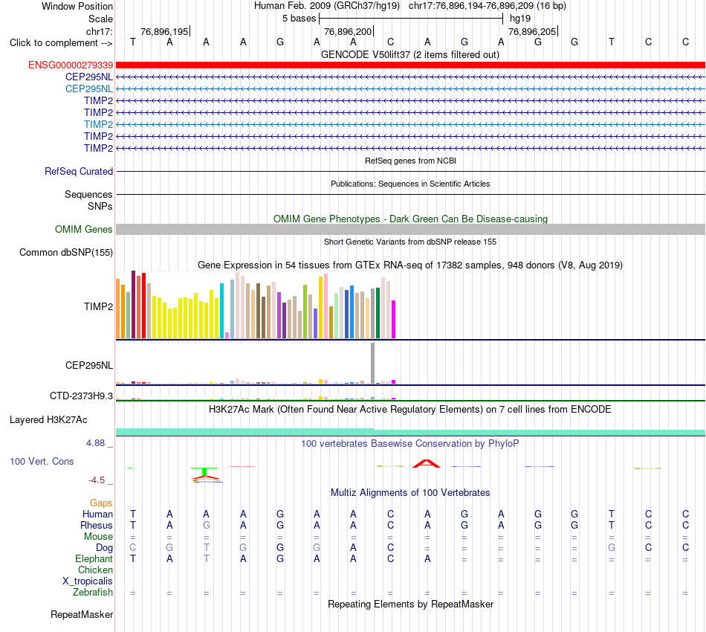
Task: Click the Chicken species label
Action: pyautogui.click(x=95, y=570)
